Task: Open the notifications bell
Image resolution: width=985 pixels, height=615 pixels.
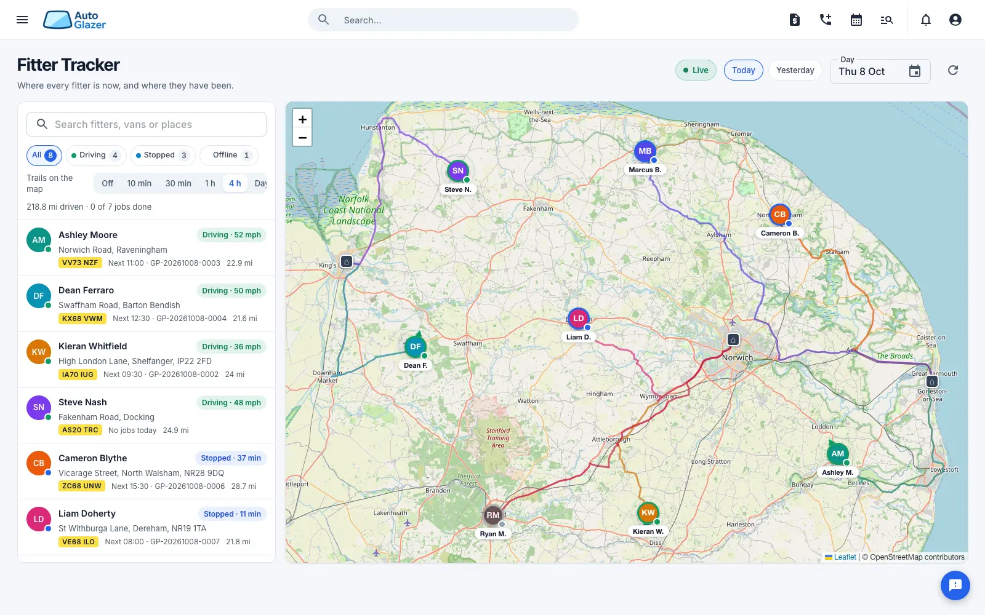Action: 926,20
